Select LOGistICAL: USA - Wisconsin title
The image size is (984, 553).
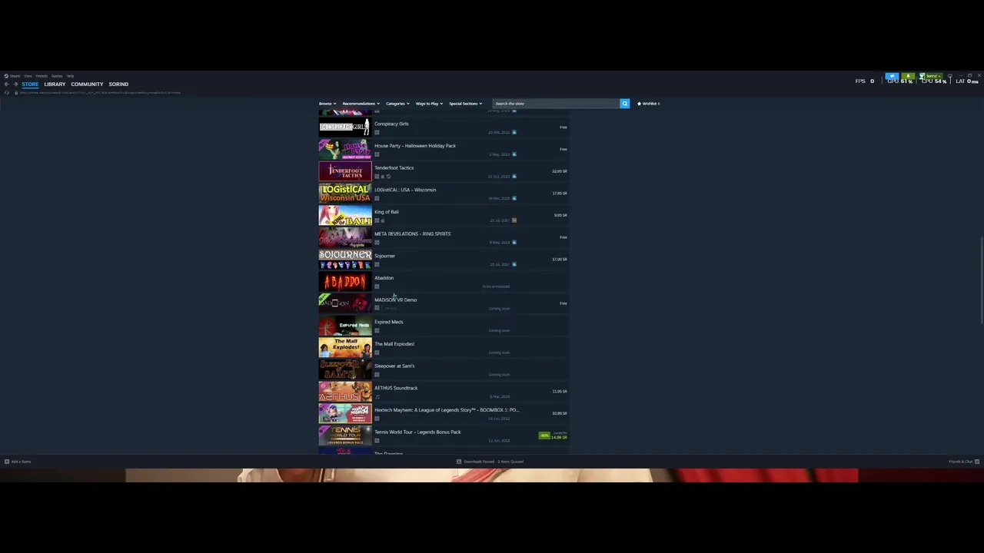[x=405, y=190]
